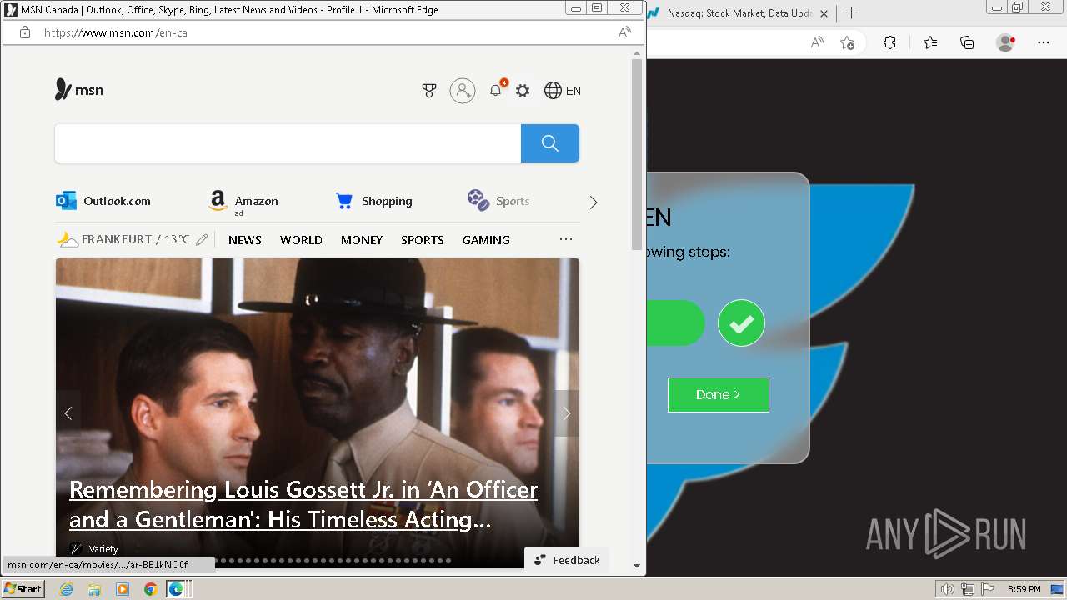Open Sports shortcut with soccer icon
Image resolution: width=1067 pixels, height=600 pixels.
click(x=498, y=201)
